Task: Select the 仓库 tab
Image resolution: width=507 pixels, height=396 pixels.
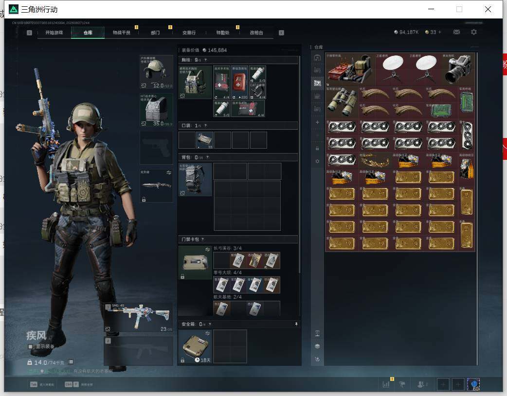Action: pyautogui.click(x=88, y=33)
